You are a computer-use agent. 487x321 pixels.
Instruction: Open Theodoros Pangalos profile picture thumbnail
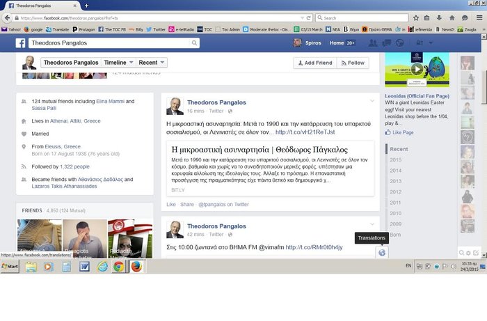[29, 63]
